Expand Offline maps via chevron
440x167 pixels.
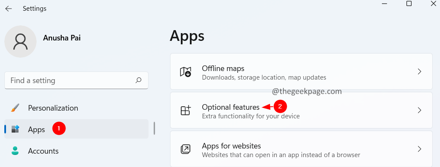(x=419, y=71)
